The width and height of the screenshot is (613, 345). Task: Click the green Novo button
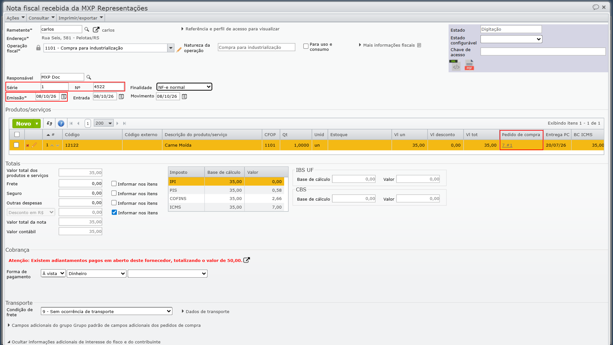coord(24,123)
